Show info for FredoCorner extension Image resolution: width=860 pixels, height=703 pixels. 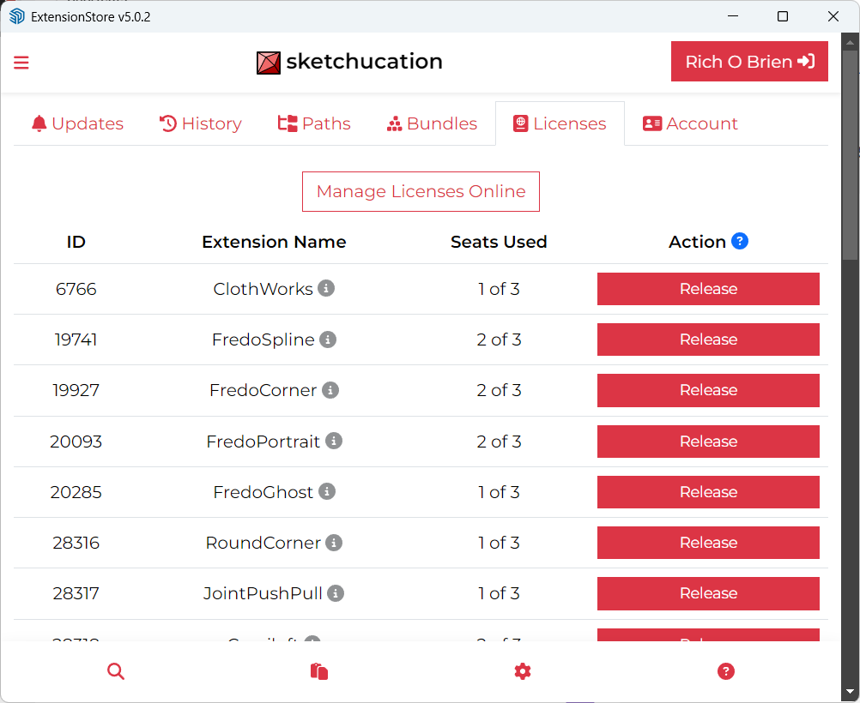click(x=330, y=390)
